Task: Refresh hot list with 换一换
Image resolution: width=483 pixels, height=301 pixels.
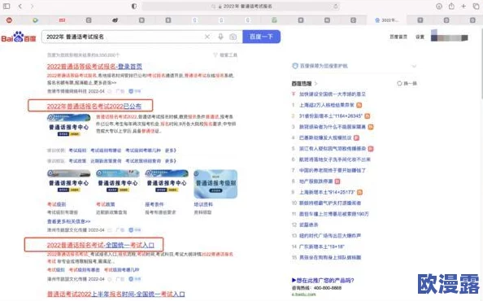Action: [407, 84]
